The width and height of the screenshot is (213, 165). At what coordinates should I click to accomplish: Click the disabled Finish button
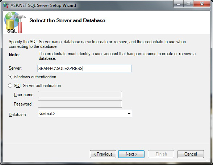[x=161, y=154]
